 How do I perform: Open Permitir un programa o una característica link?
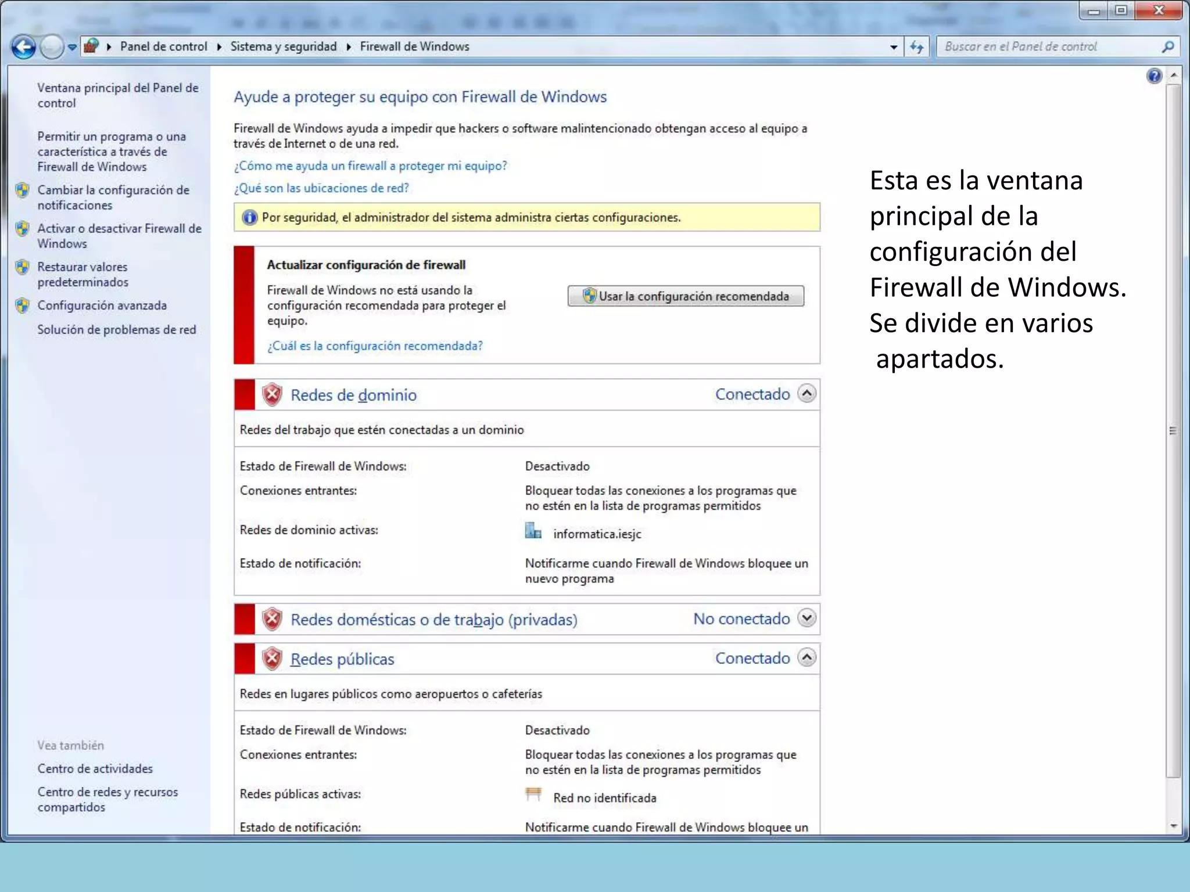pyautogui.click(x=112, y=152)
